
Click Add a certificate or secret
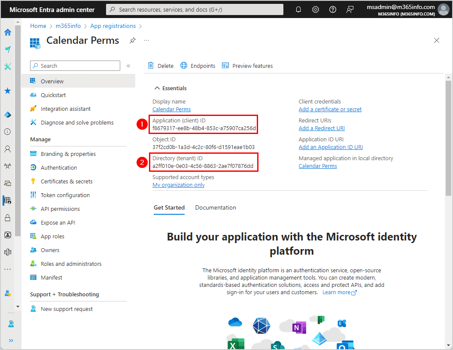pos(330,109)
